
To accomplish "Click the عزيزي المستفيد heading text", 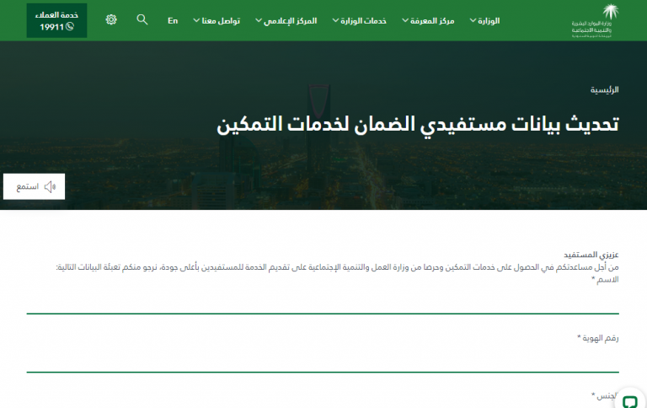I will 591,255.
